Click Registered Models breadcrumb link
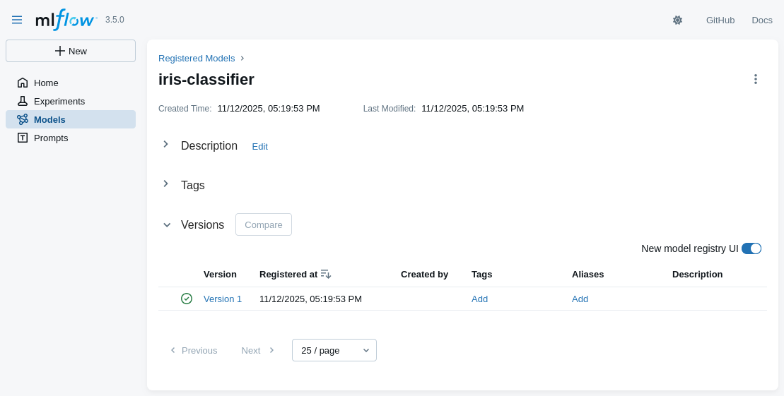The width and height of the screenshot is (784, 396). point(197,58)
